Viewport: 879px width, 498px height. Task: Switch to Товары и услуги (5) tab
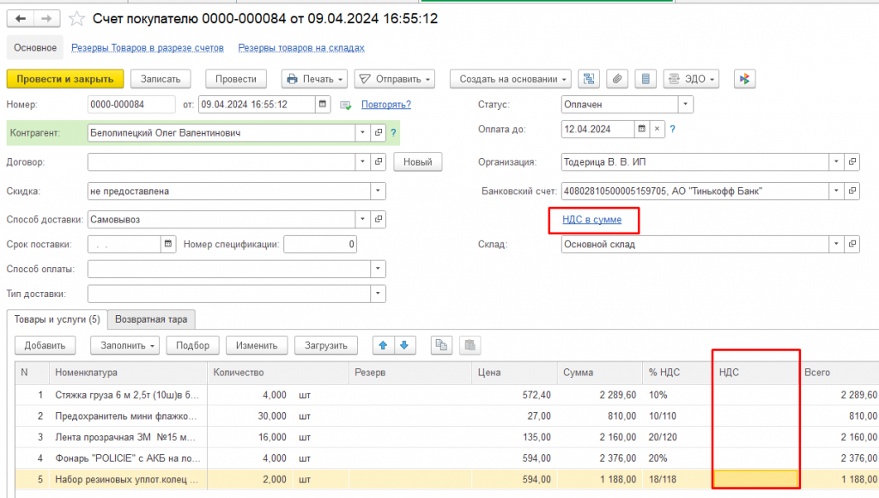point(58,319)
